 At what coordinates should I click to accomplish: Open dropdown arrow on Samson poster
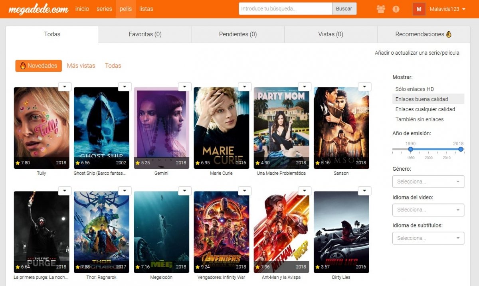(364, 87)
